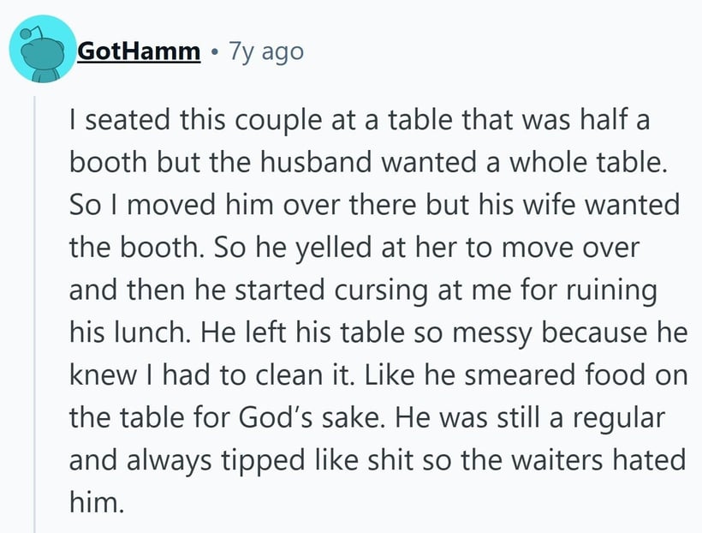Click the "7y ago" comment timestamp
This screenshot has height=533, width=702.
point(265,51)
